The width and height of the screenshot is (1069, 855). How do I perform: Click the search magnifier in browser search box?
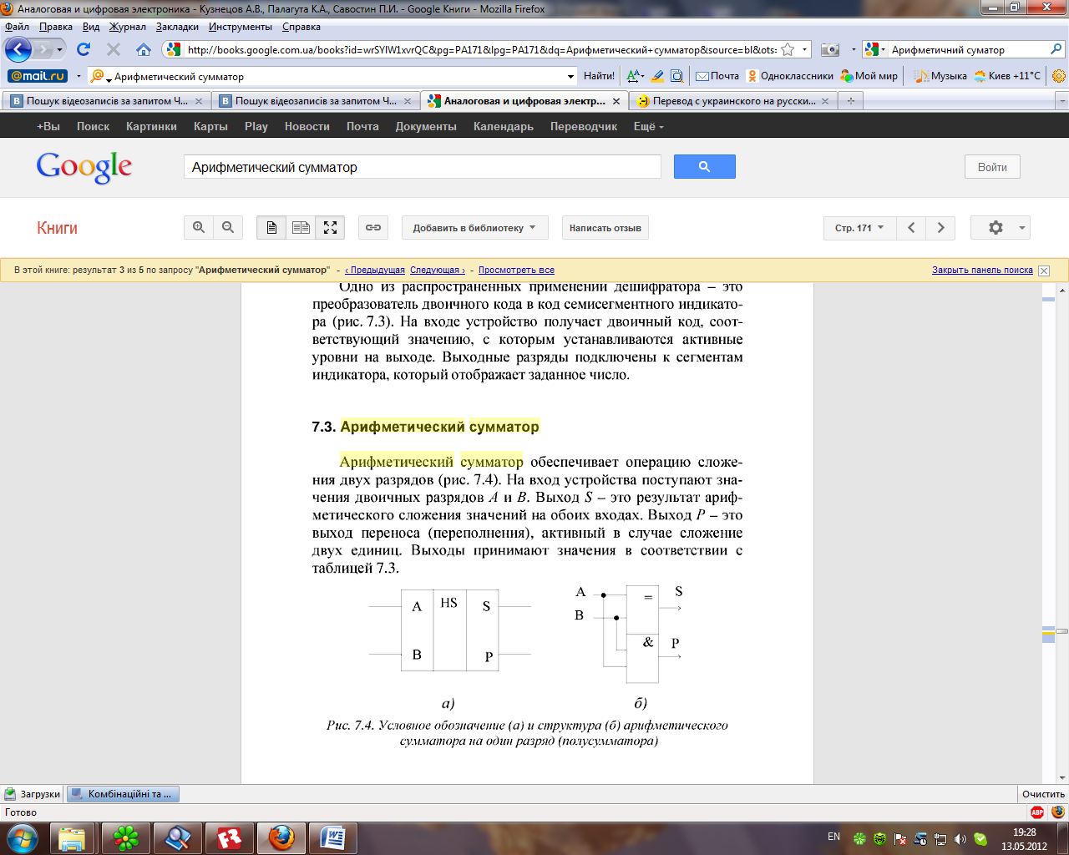[1056, 49]
